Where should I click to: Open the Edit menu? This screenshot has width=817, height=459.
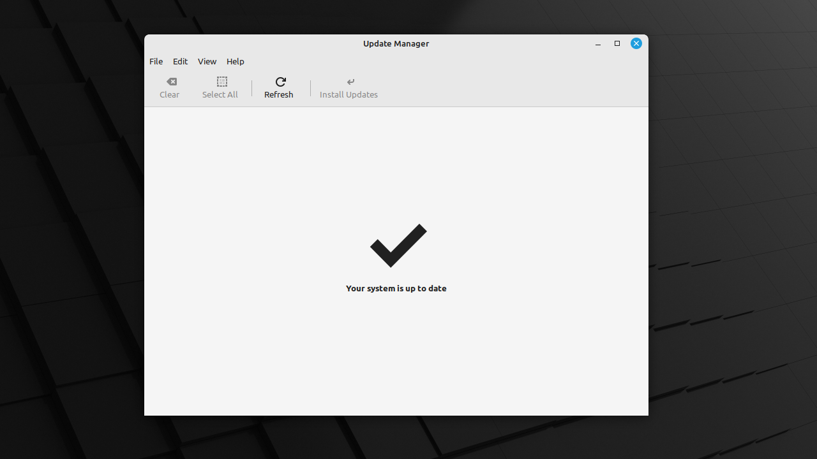tap(181, 62)
